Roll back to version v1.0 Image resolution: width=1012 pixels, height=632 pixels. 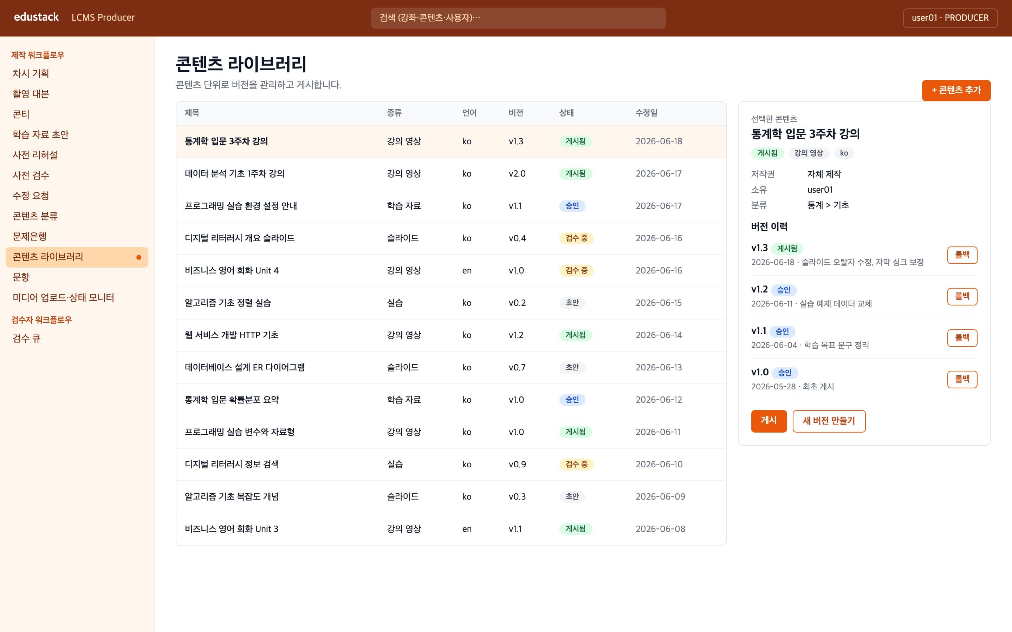pyautogui.click(x=962, y=379)
